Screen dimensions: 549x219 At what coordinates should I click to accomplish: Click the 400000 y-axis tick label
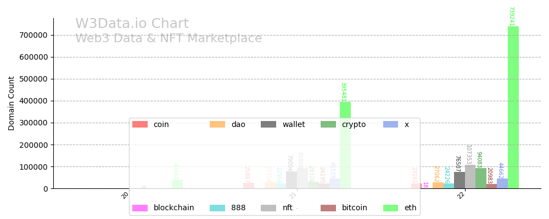pyautogui.click(x=33, y=101)
